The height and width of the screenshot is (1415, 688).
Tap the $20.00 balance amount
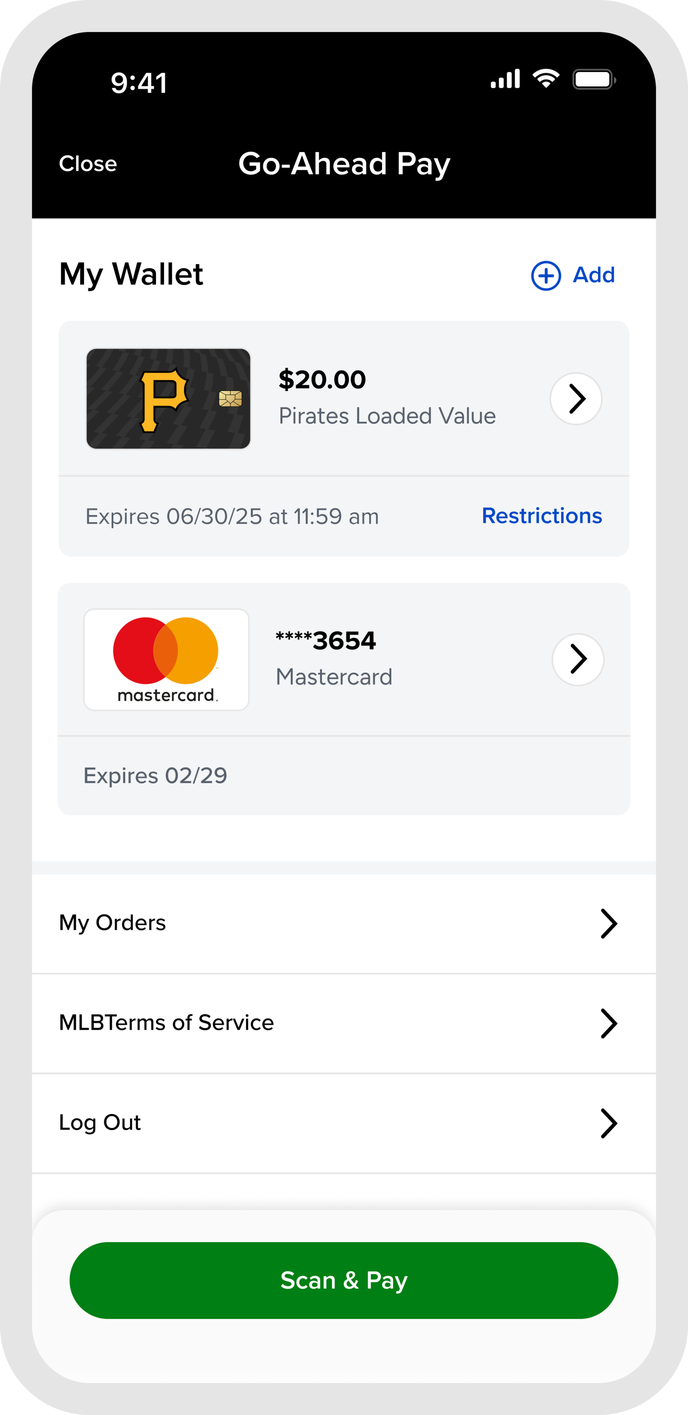(322, 380)
